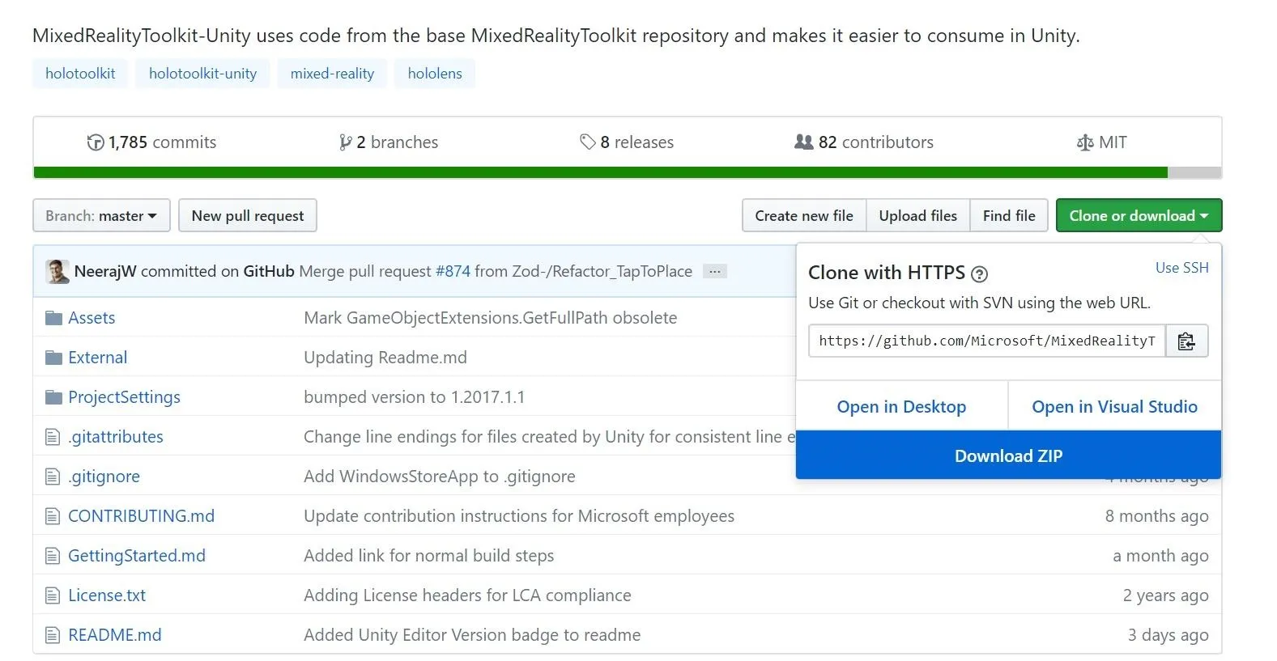Open the Branch: master dropdown
The image size is (1277, 661).
(101, 215)
